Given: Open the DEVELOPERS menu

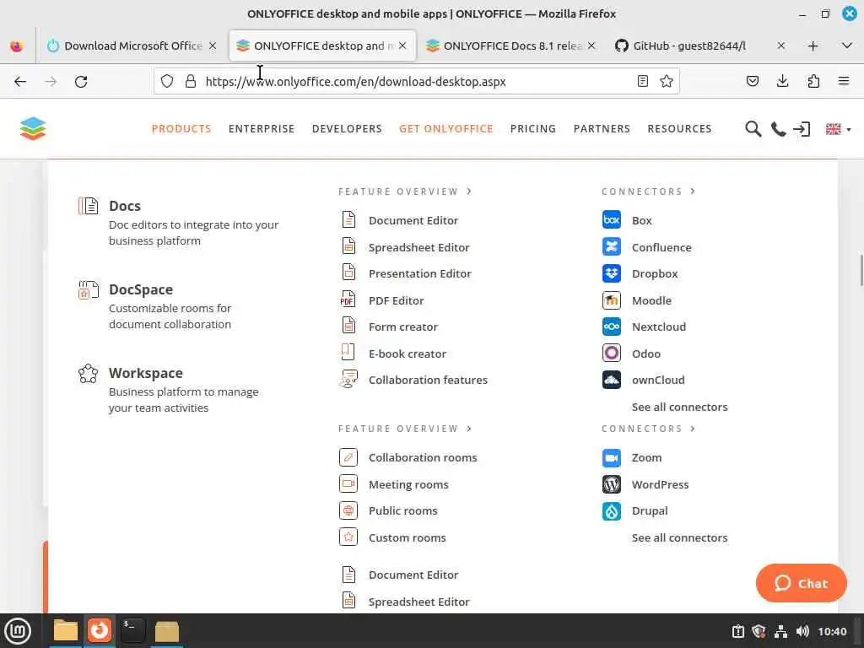Looking at the screenshot, I should tap(347, 129).
